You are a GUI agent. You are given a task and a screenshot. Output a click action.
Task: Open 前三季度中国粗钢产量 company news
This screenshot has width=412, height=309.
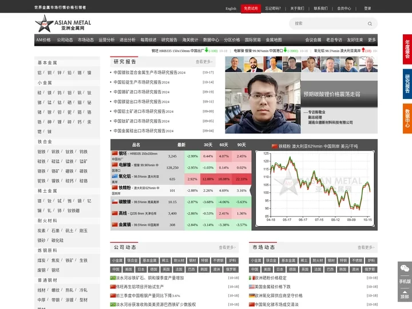point(148,296)
